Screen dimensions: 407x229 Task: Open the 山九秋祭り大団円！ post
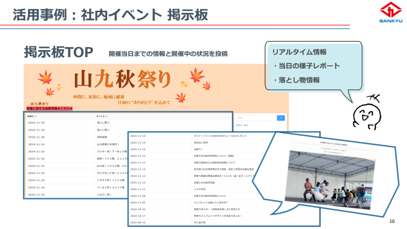point(108,144)
